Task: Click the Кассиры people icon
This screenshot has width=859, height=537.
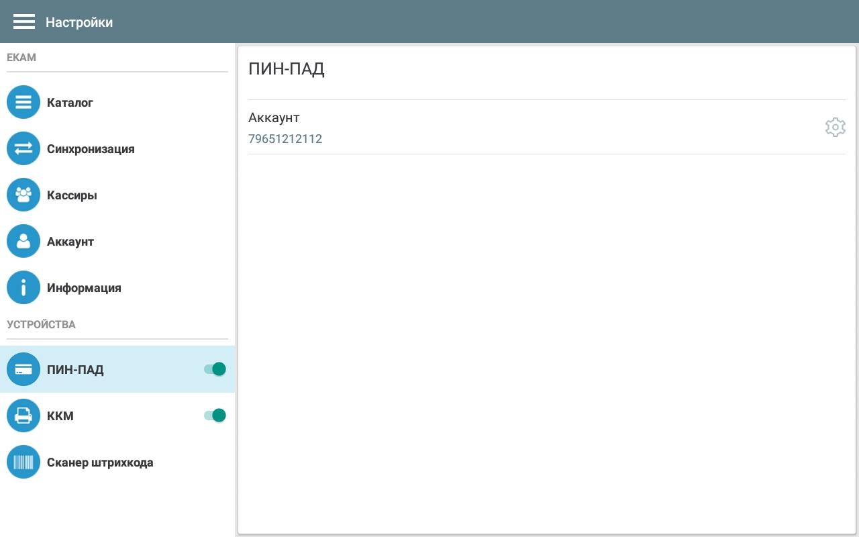Action: tap(23, 195)
